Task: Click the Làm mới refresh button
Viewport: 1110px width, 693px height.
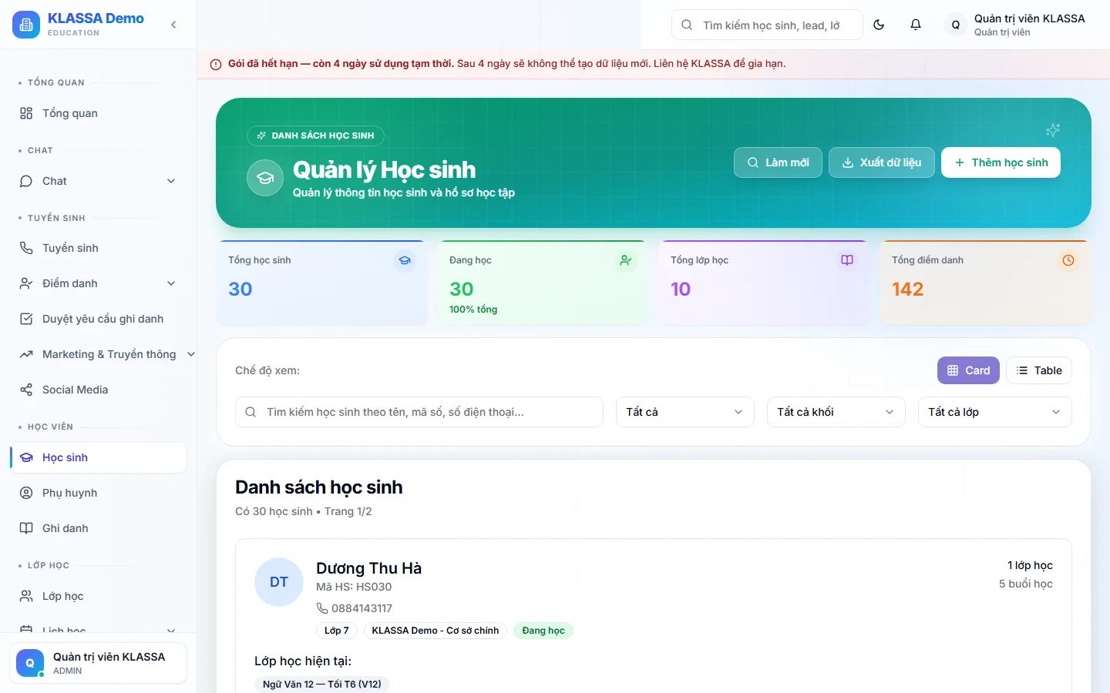Action: 778,162
